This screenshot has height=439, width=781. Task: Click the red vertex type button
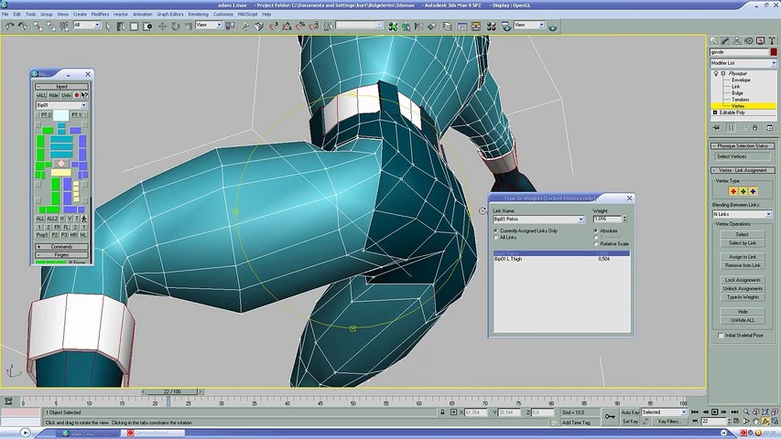click(733, 191)
